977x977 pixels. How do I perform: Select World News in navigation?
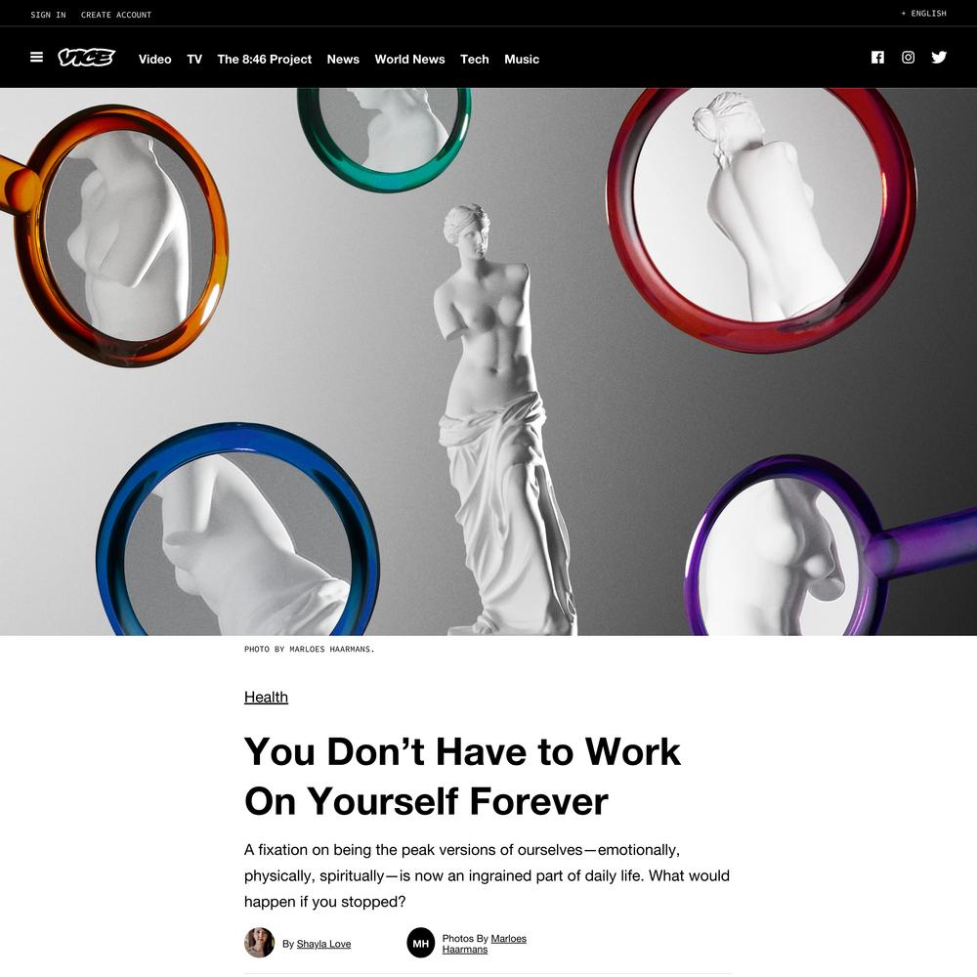pos(409,60)
